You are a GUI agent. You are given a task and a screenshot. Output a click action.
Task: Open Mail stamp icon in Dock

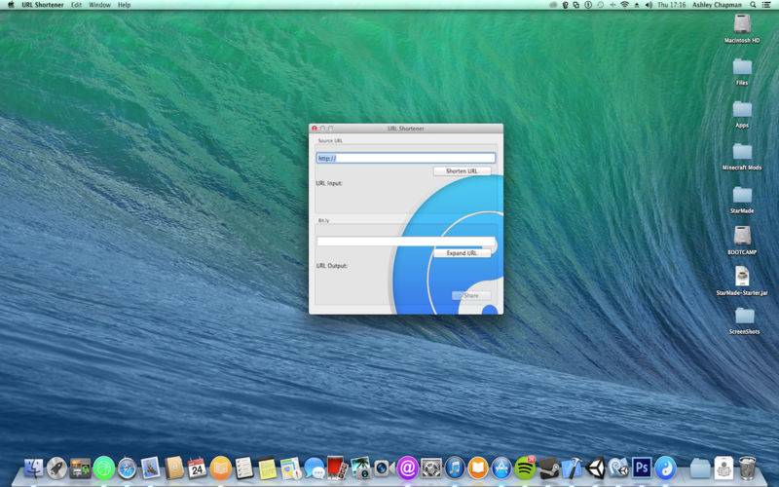151,468
